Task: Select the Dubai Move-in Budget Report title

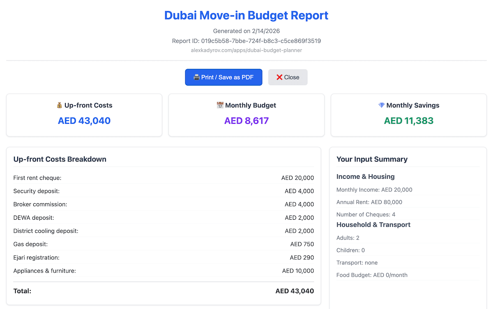Action: coord(246,16)
